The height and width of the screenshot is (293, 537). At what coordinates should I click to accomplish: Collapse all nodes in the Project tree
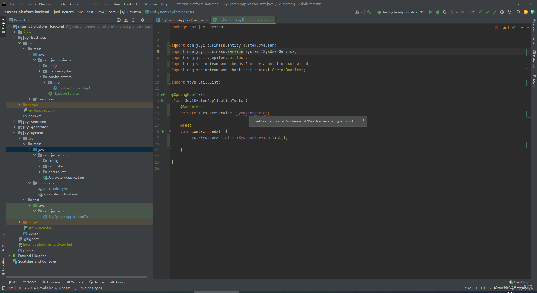tap(133, 20)
